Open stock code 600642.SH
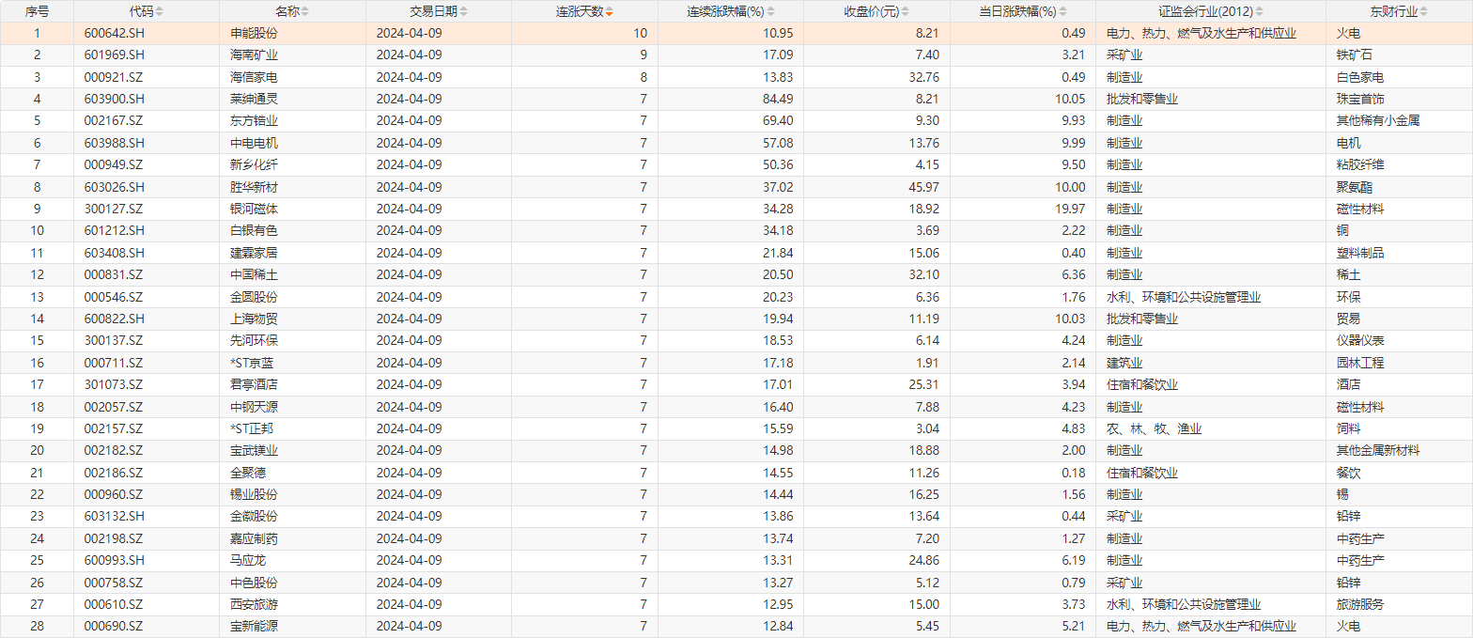This screenshot has width=1473, height=638. click(114, 33)
